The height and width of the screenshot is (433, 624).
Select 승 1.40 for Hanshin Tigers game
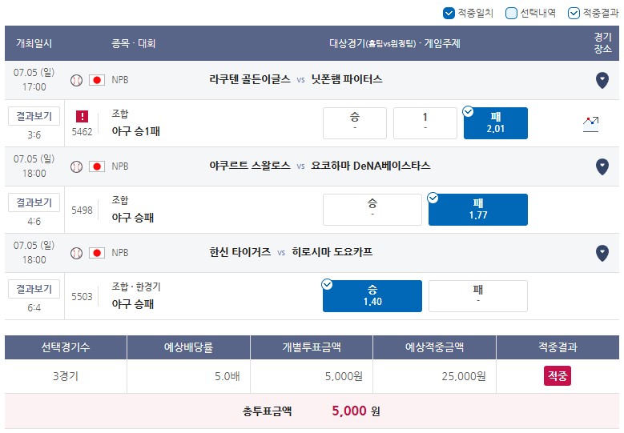point(372,296)
